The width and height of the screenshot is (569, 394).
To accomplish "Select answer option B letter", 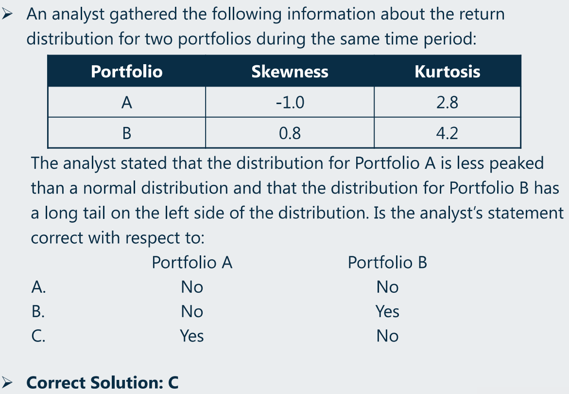I will point(38,311).
